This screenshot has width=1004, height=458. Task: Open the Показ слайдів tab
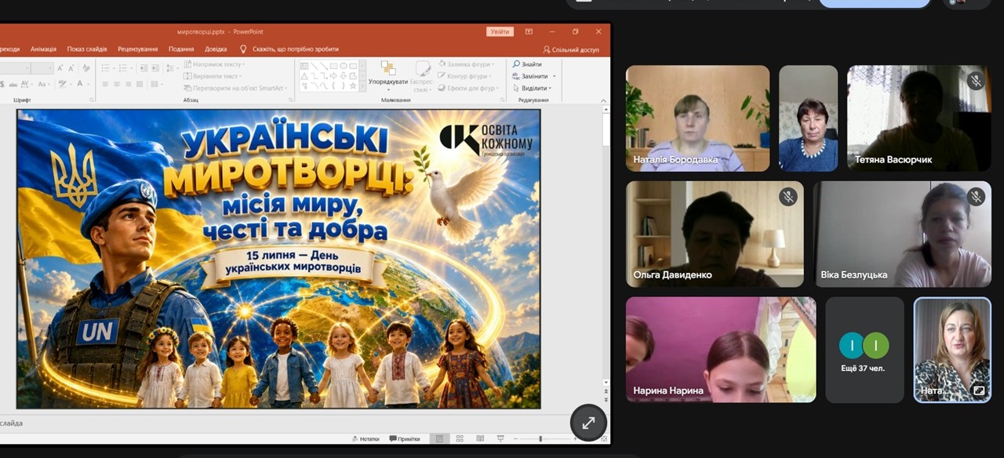tap(87, 49)
